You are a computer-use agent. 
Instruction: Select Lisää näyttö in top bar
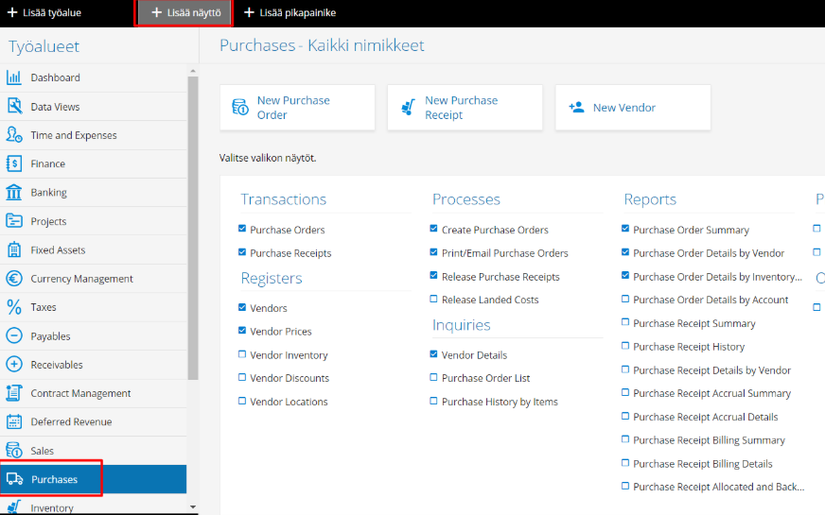[185, 12]
